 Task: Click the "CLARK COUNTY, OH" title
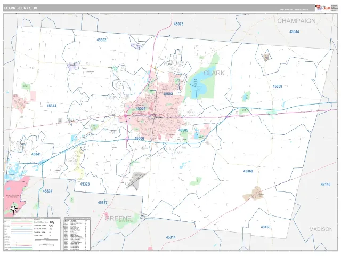pos(21,8)
